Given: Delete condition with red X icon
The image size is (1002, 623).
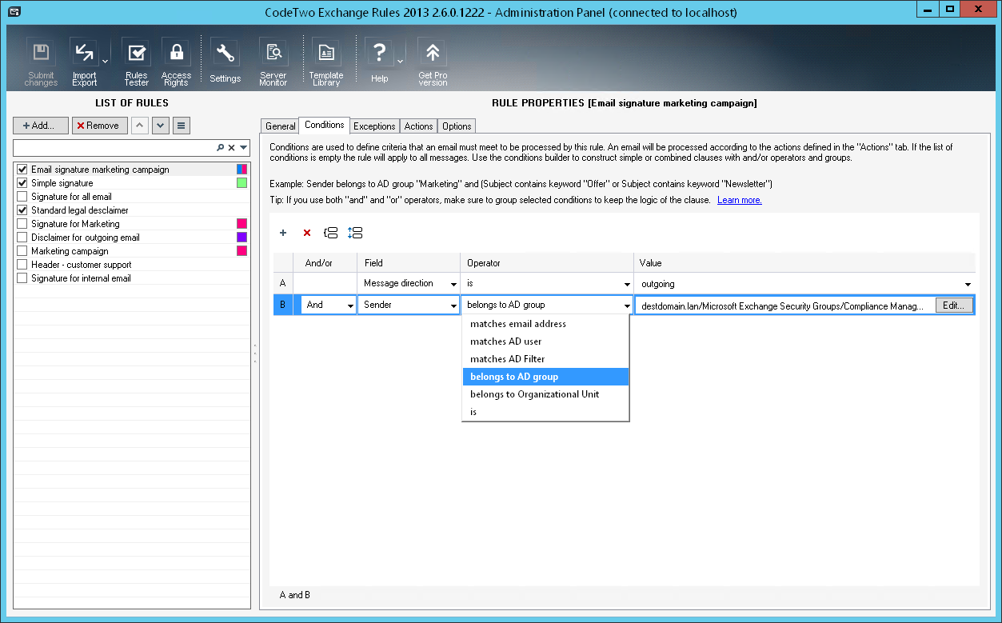Looking at the screenshot, I should [307, 233].
